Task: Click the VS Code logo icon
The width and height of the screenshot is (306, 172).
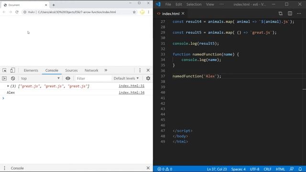Action: [158, 4]
